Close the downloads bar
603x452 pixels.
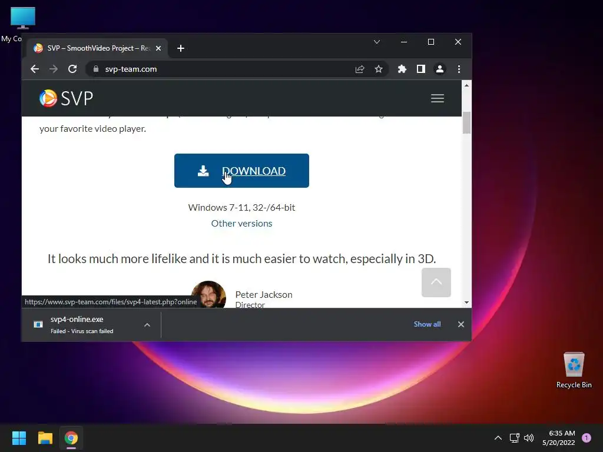tap(460, 324)
